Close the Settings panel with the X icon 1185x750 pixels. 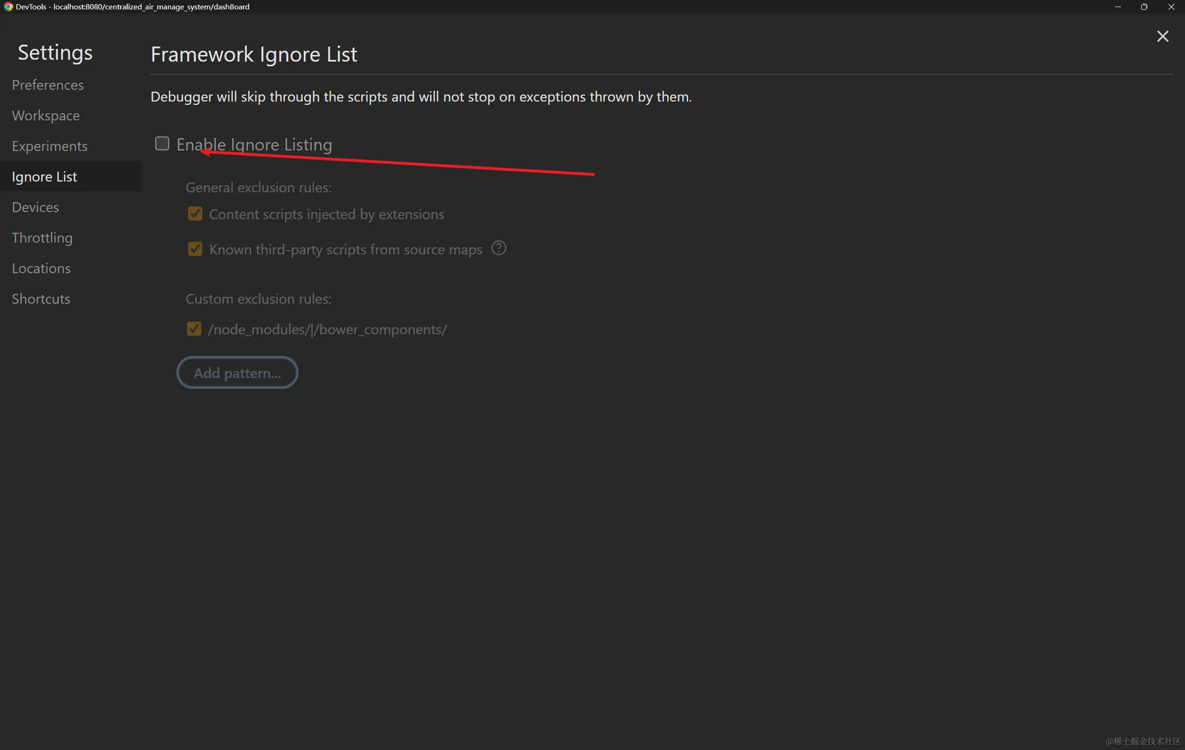click(x=1162, y=36)
